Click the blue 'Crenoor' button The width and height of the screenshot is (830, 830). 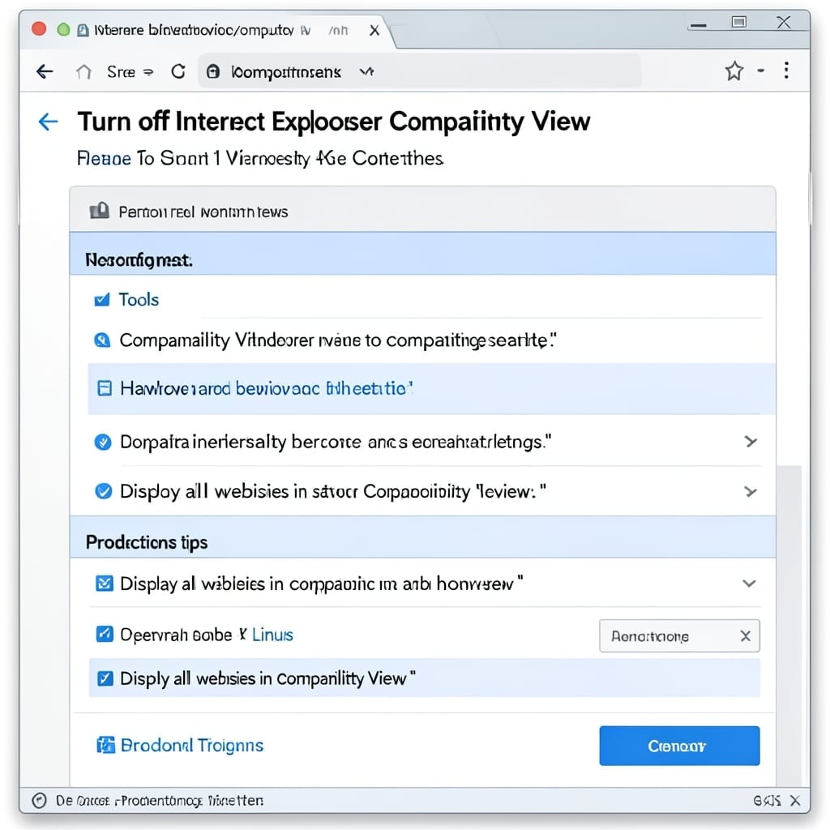[679, 746]
